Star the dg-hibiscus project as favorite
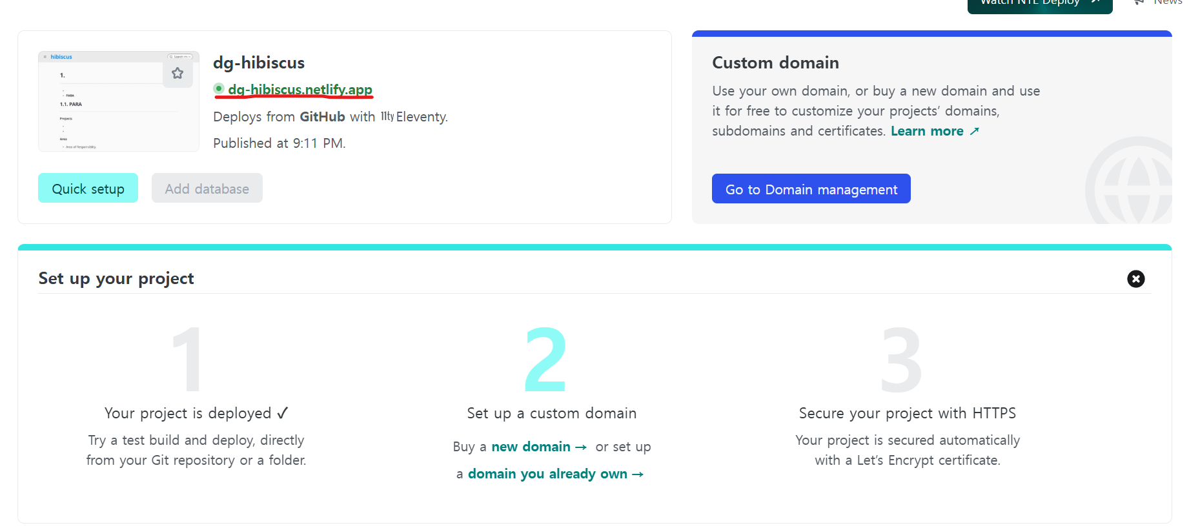The image size is (1189, 530). [178, 74]
